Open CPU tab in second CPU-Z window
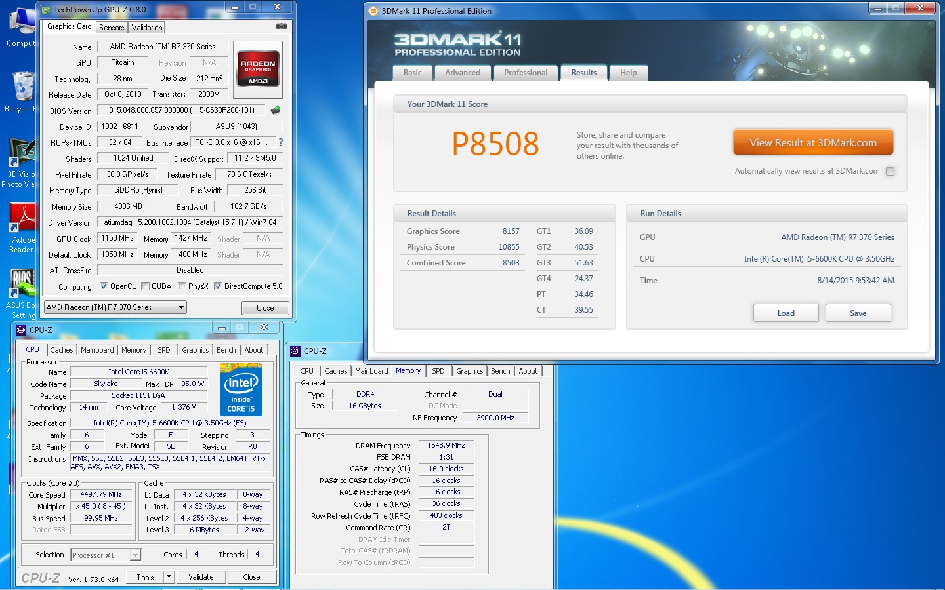The height and width of the screenshot is (590, 945). point(307,371)
